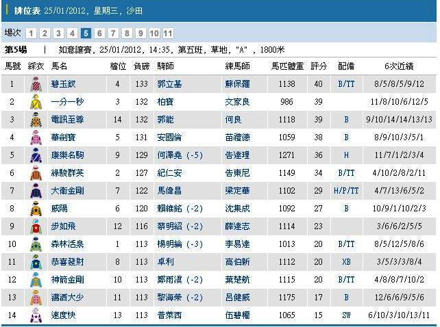This screenshot has height=327, width=440.
Task: Click jockey name 郭立基
Action: click(x=169, y=84)
